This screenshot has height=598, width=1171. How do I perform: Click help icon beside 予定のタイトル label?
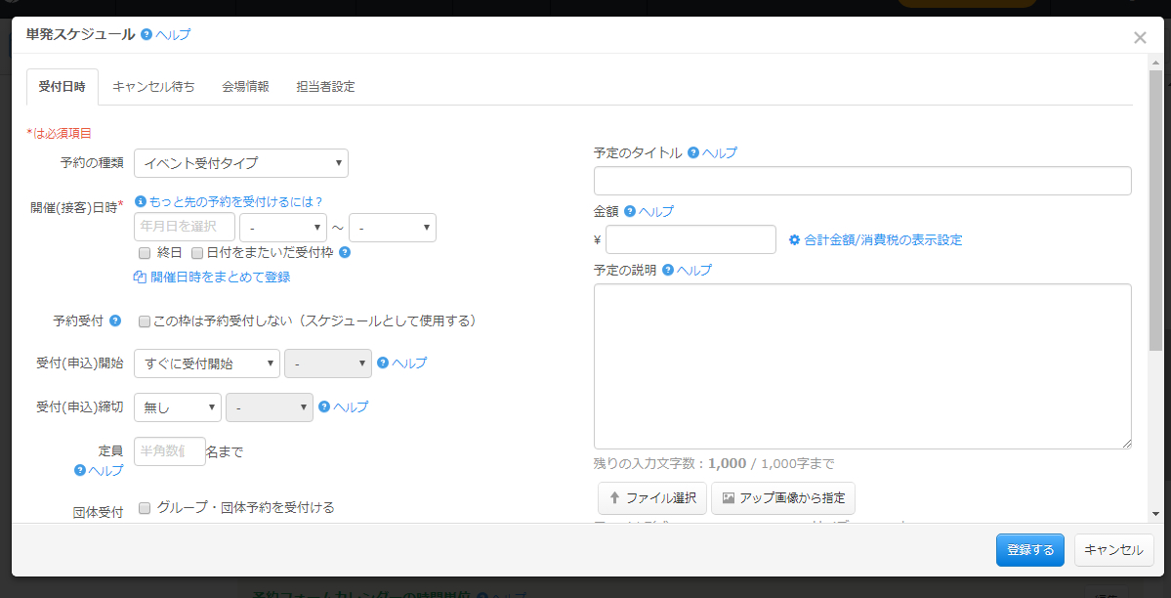(693, 152)
